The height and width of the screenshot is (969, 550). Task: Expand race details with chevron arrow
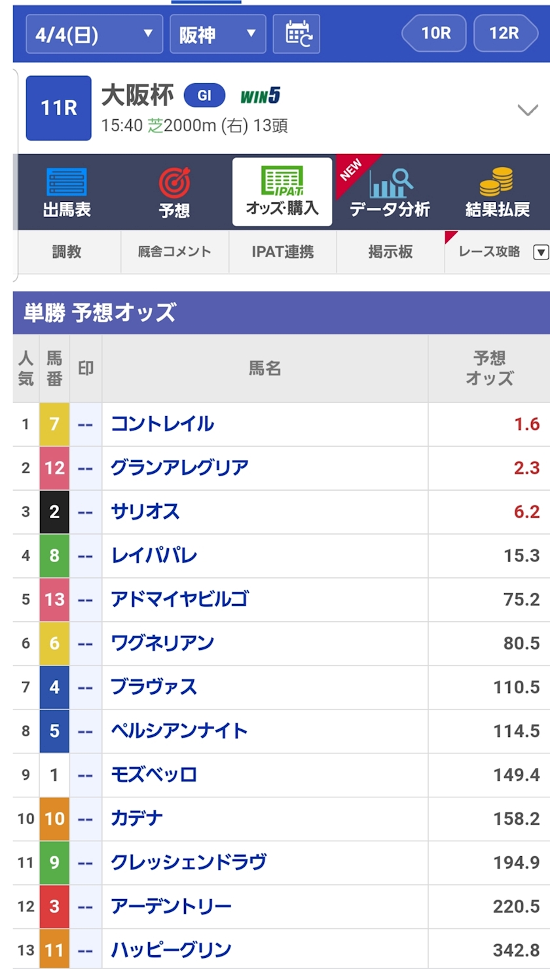(x=528, y=109)
